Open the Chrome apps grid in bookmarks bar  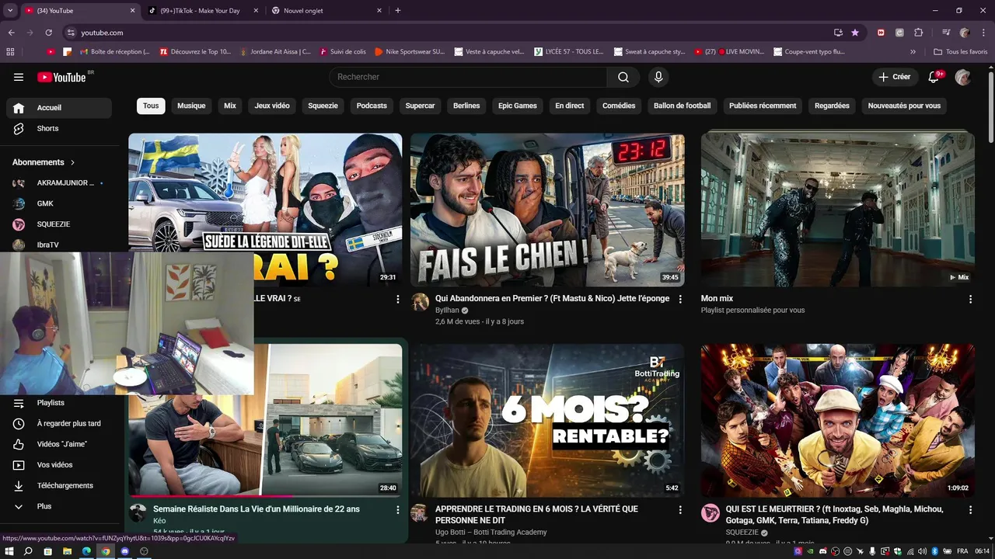coord(10,52)
